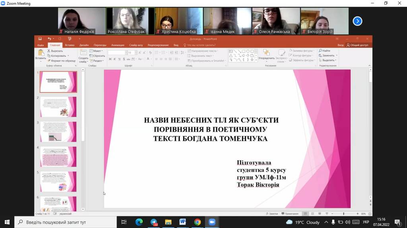This screenshot has height=228, width=407.
Task: Toggle the Заметки notes pane
Action: click(x=272, y=214)
